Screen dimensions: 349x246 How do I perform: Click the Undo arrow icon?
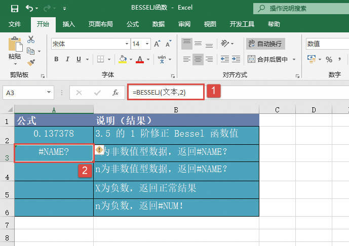click(30, 8)
